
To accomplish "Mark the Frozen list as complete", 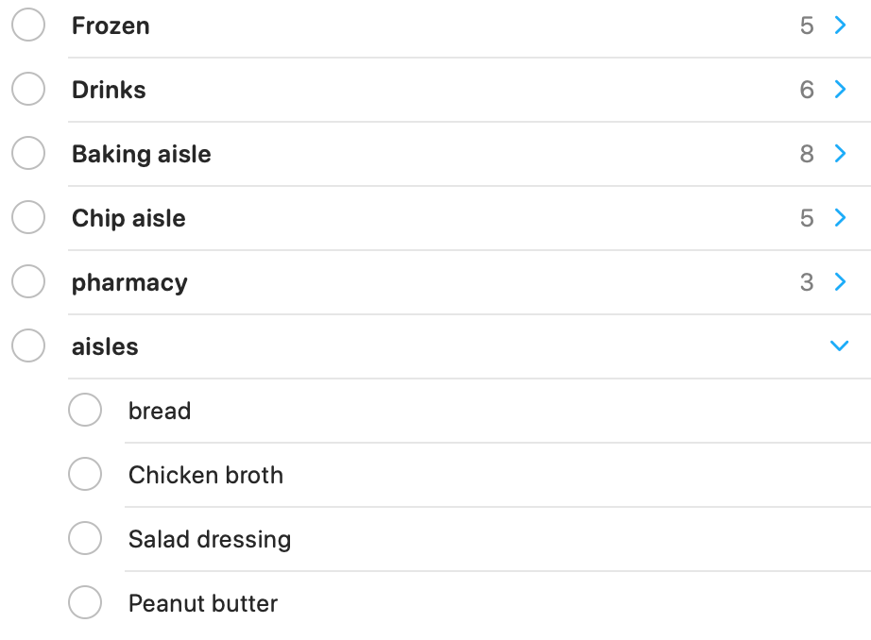I will pos(28,25).
